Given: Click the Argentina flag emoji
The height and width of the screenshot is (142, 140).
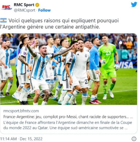Looking at the screenshot, I should 3,20.
